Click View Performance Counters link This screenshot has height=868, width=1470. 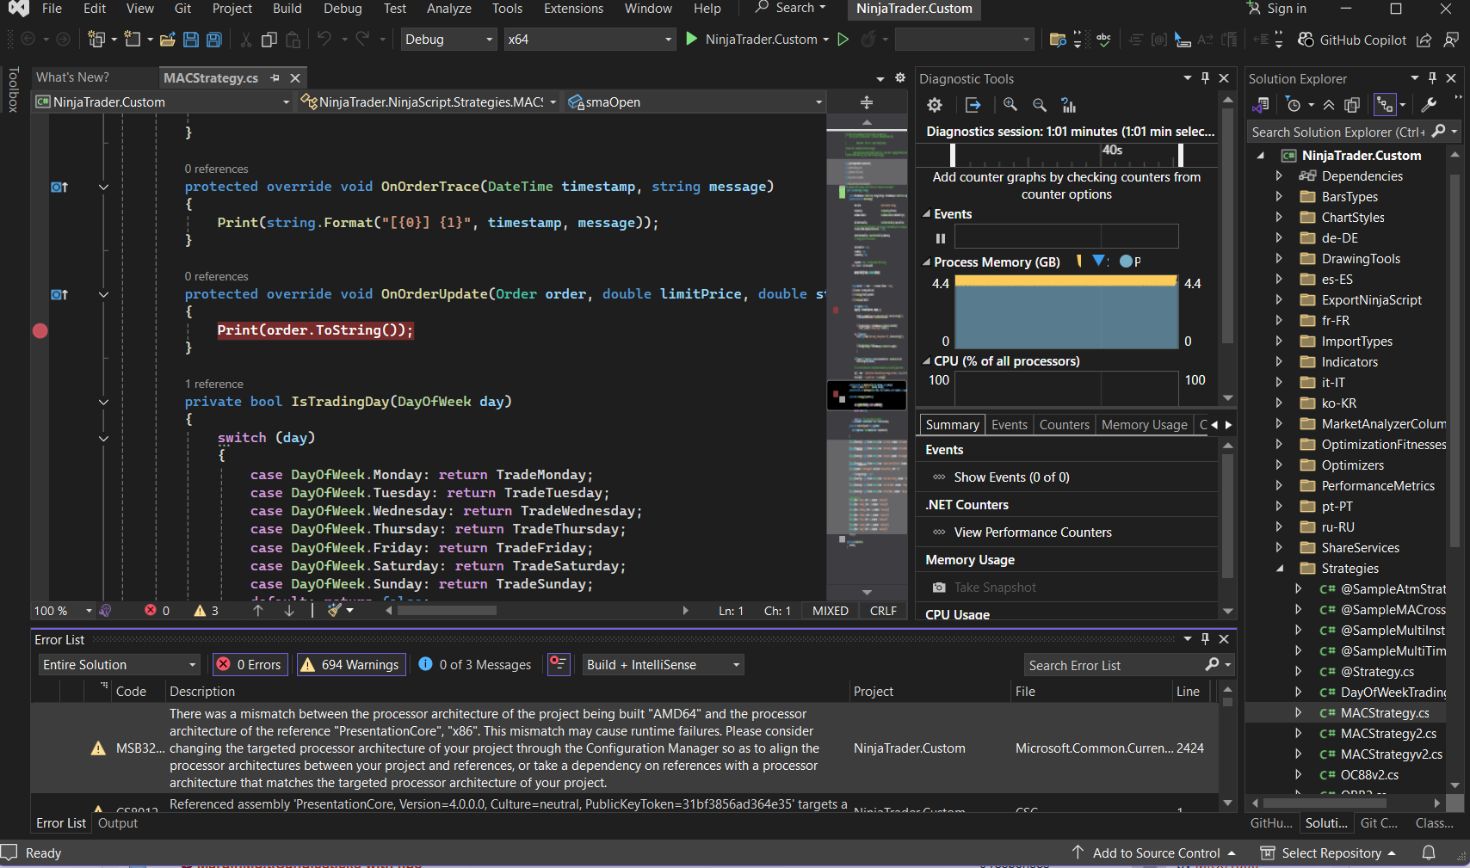point(1032,532)
